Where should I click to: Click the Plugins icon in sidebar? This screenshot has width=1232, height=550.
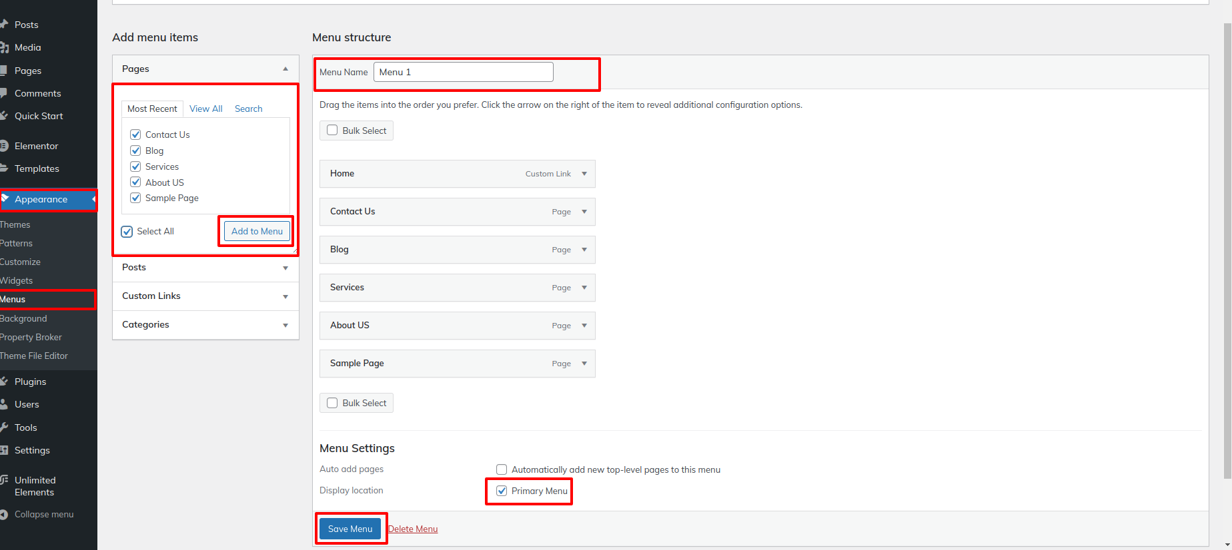[x=4, y=382]
